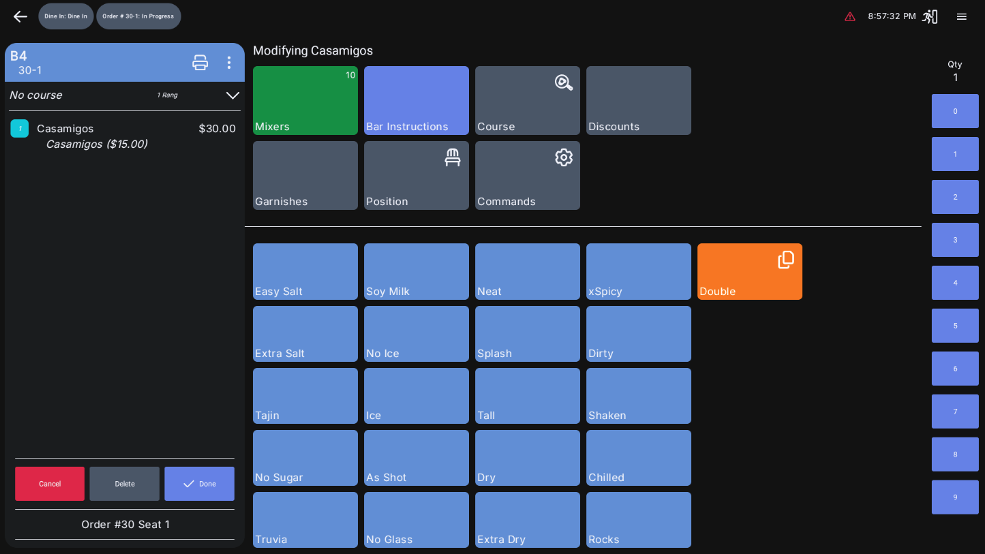Click the seat 1 badge beside Casamigos
Image resolution: width=985 pixels, height=554 pixels.
pos(20,128)
